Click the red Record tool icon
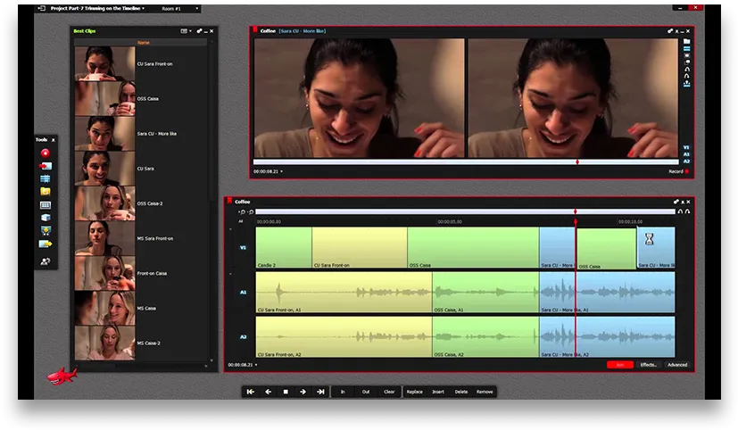The image size is (738, 430). click(46, 153)
